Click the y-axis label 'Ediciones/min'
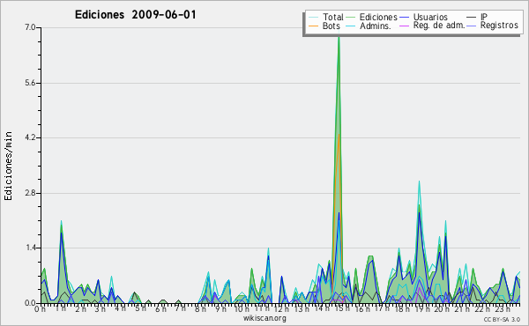 [8, 166]
